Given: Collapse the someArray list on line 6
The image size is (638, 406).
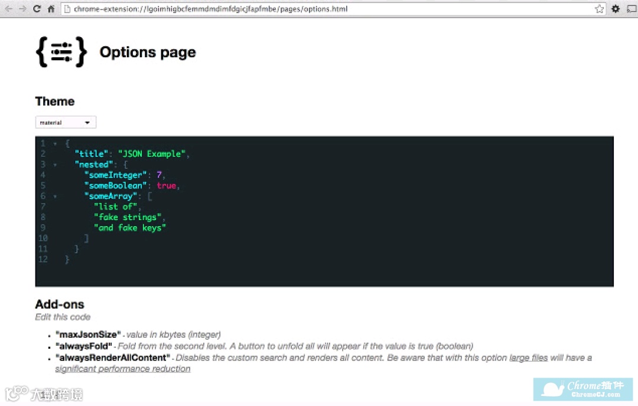Looking at the screenshot, I should 55,196.
